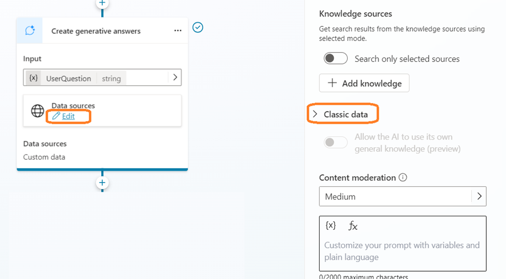Click the Add knowledge button
506x279 pixels.
click(x=364, y=83)
